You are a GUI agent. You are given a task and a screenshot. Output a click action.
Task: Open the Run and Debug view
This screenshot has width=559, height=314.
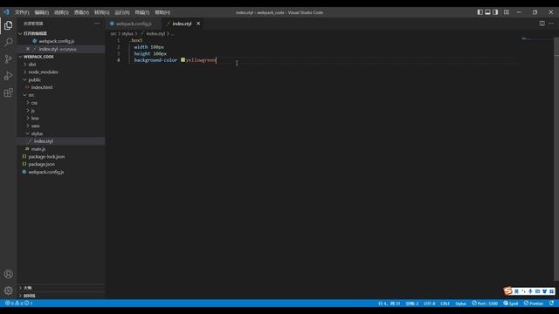tap(8, 76)
